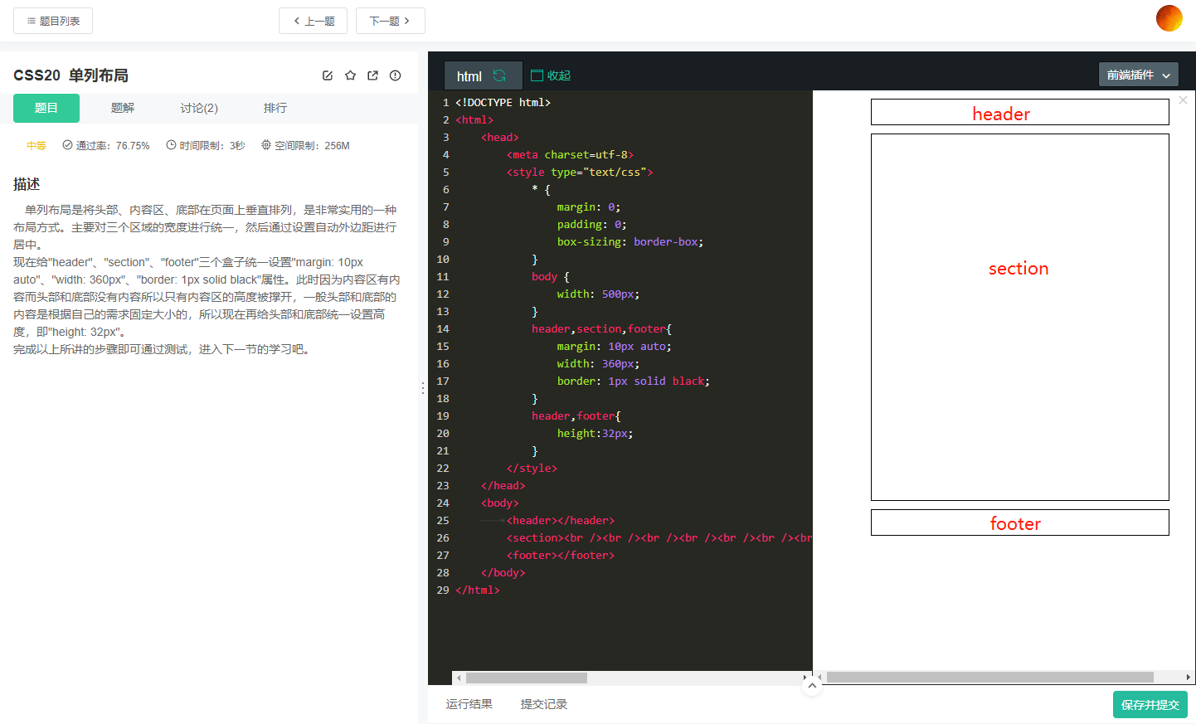
Task: Click line 9 'box-sizing: border-box;'
Action: coord(630,242)
